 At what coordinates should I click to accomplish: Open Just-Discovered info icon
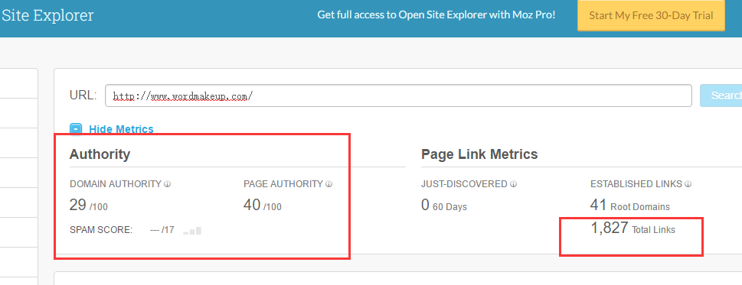click(514, 184)
